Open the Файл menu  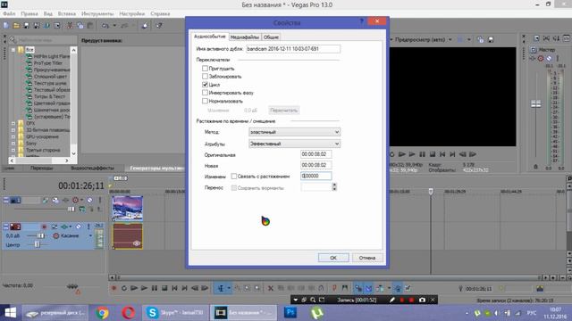9,14
